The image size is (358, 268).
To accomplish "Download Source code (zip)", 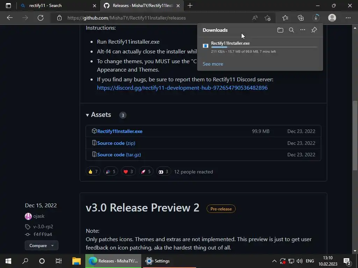I will pos(116,143).
